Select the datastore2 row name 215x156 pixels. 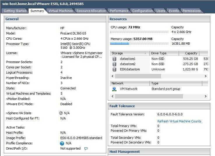click(x=128, y=64)
